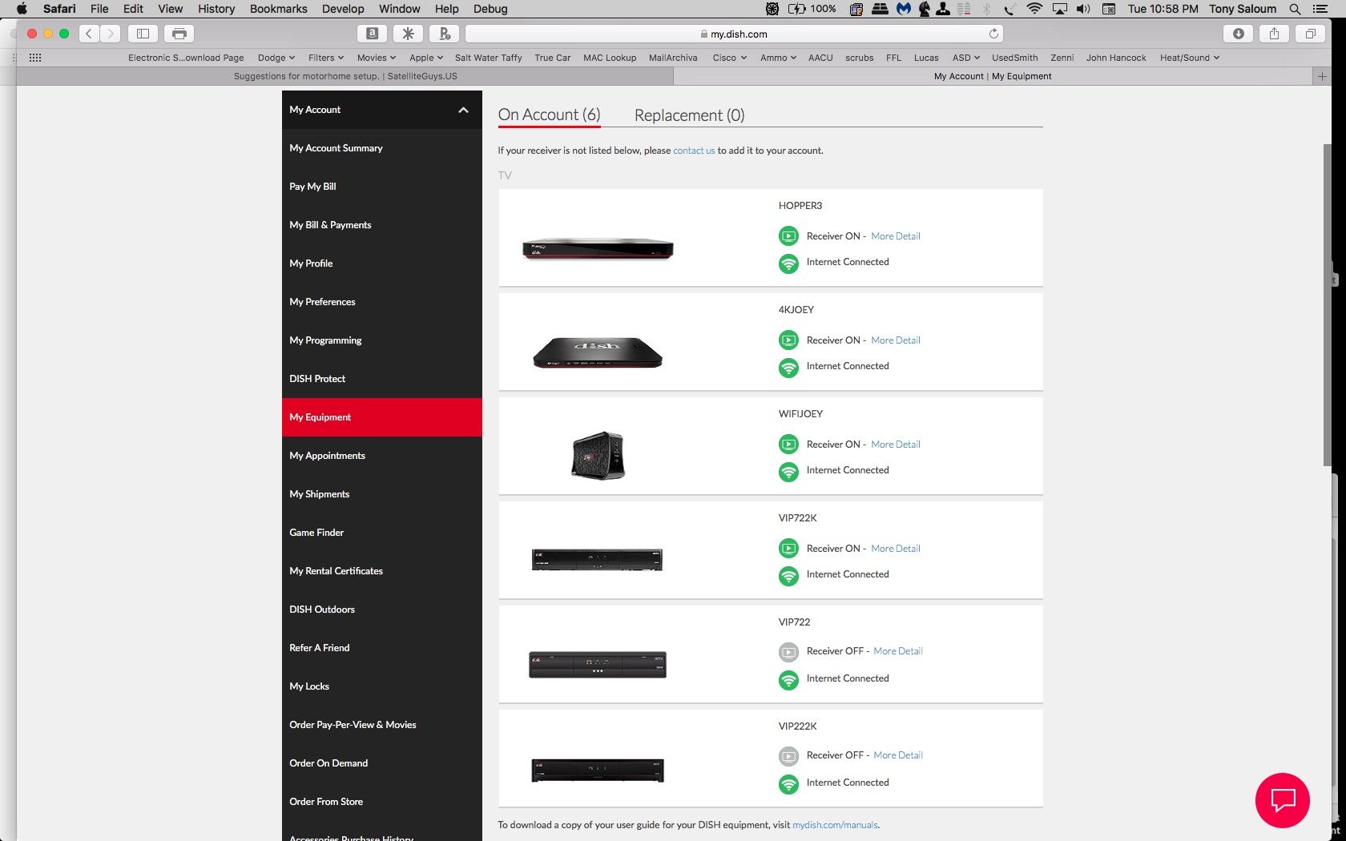The image size is (1346, 841).
Task: Reload the my.dish.com page
Action: pos(993,34)
